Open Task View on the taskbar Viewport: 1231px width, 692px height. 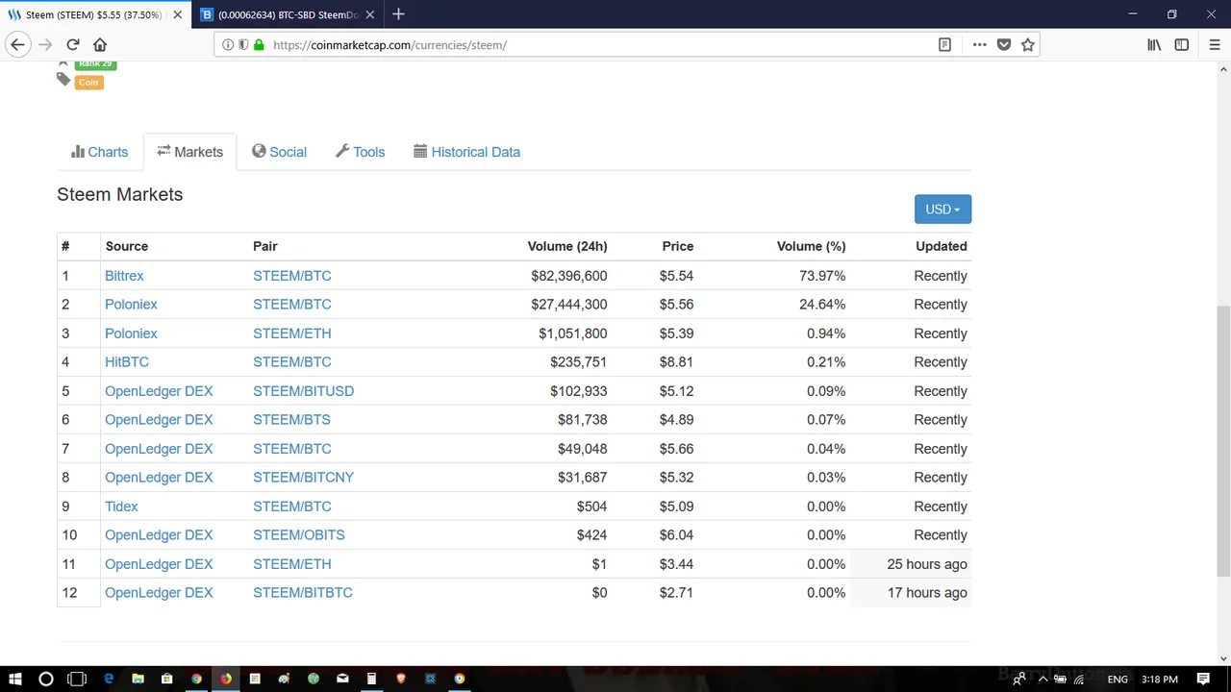coord(77,679)
